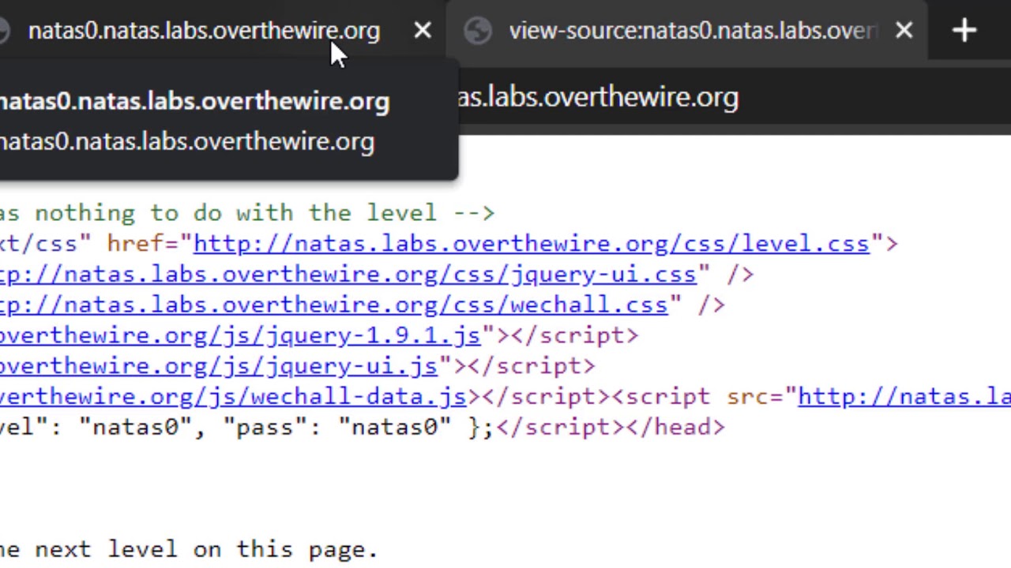The height and width of the screenshot is (568, 1011).
Task: Click the globe favicon on the view-source tab
Action: (478, 31)
